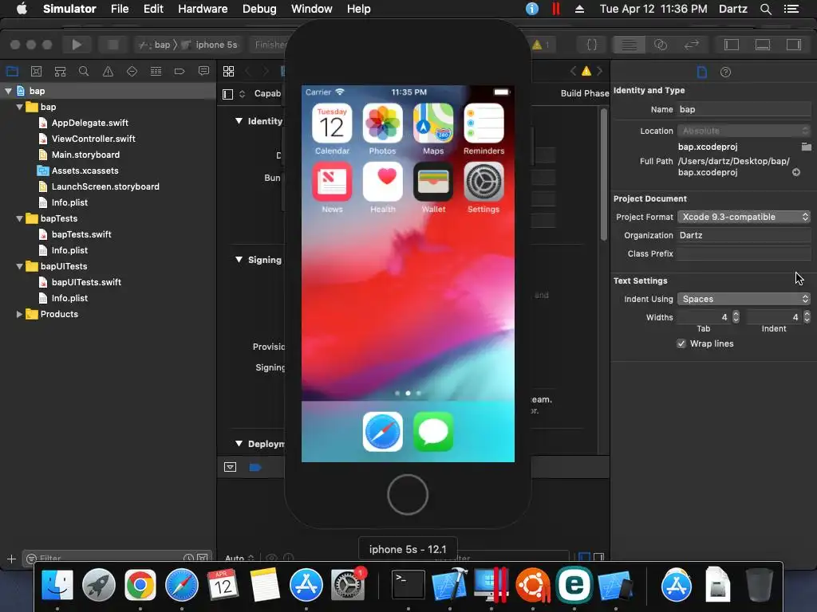Click the Xcode Run button
This screenshot has height=612, width=817.
[77, 45]
